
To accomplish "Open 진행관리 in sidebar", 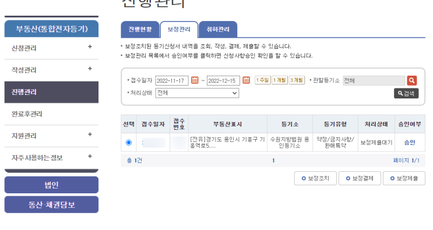I will pos(51,92).
